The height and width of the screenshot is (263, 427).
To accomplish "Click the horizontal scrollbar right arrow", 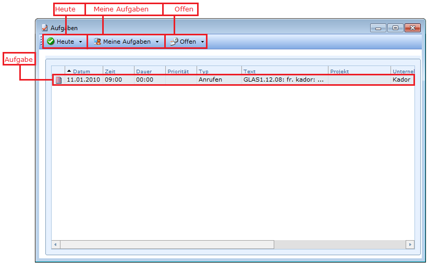I will tap(410, 244).
